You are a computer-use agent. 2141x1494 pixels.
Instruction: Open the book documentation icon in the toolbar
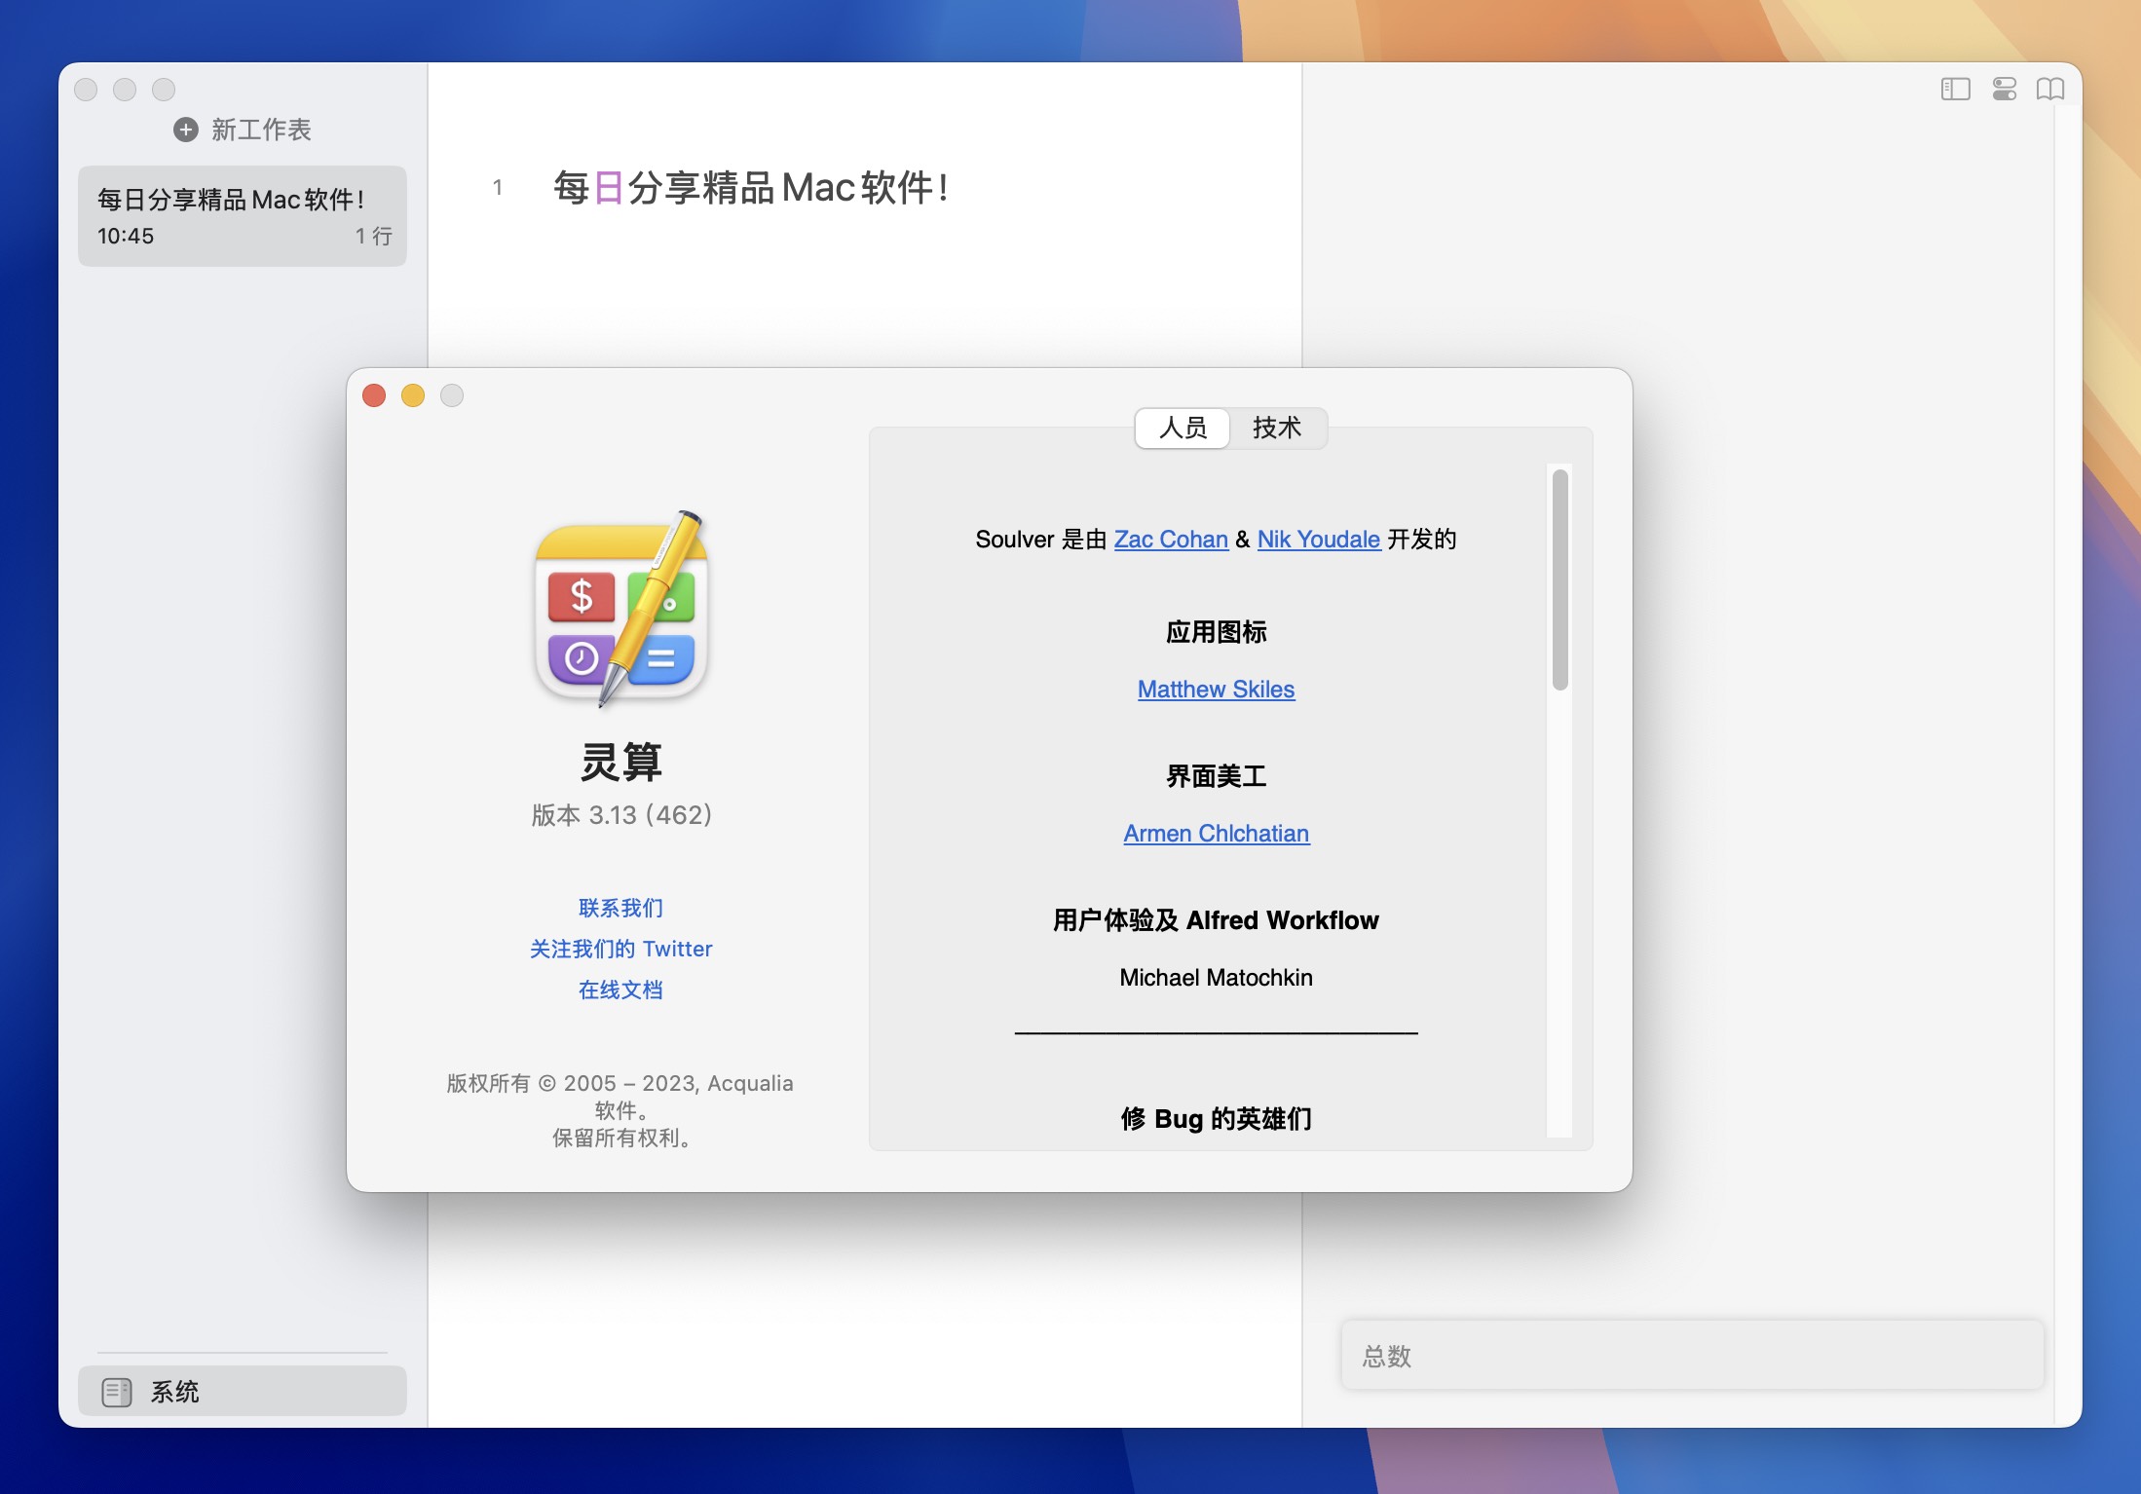coord(2050,90)
